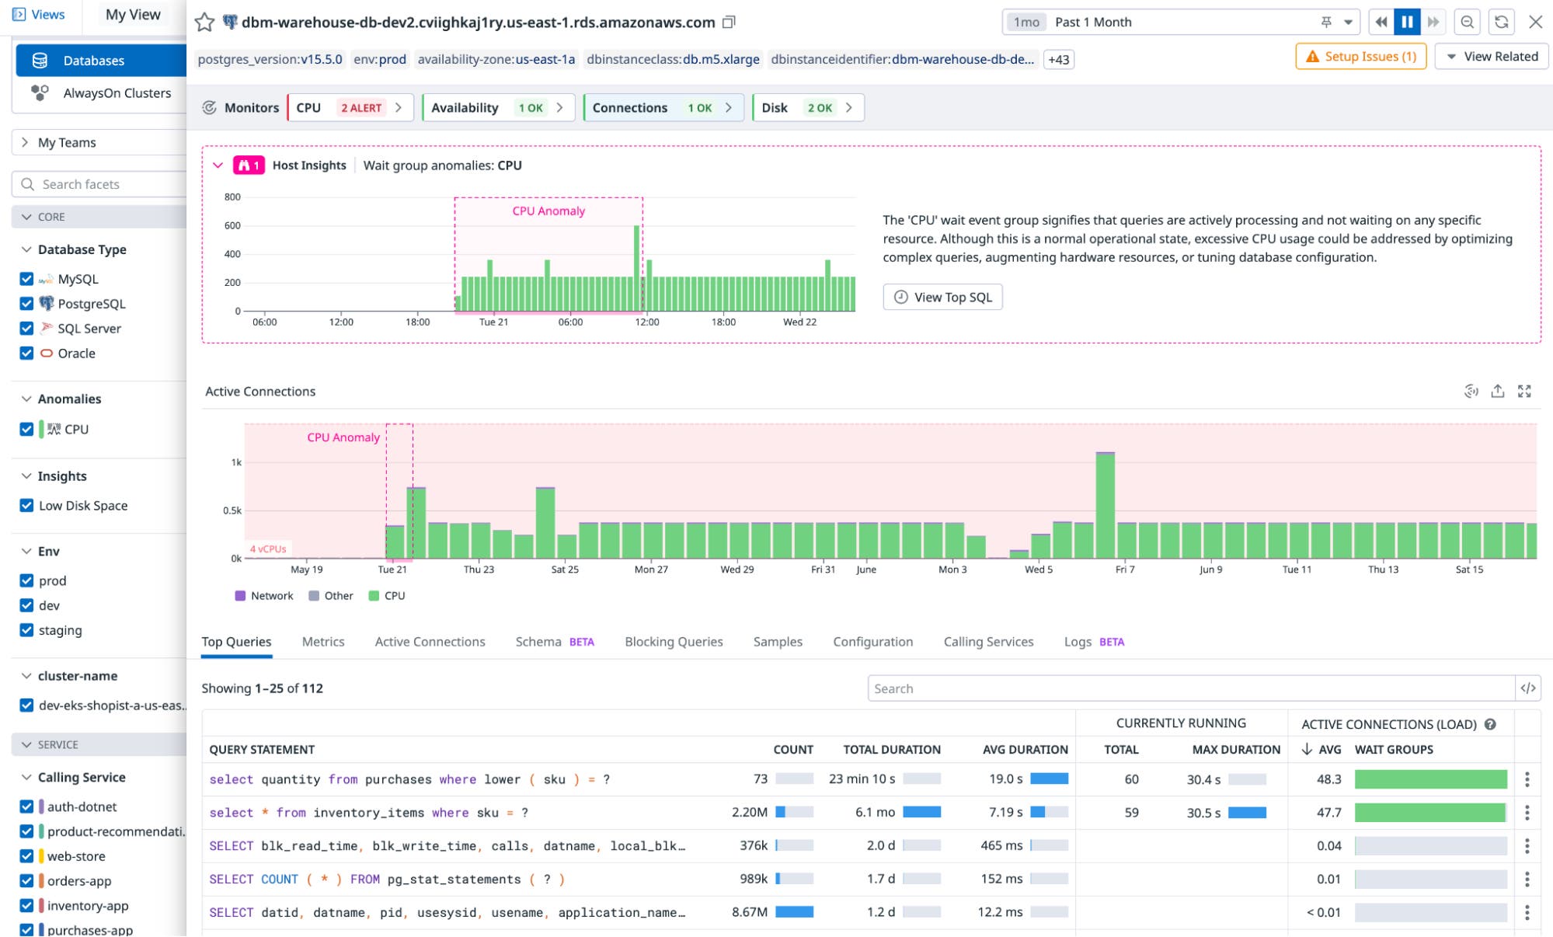This screenshot has height=937, width=1553.
Task: Disable the Low Disk Space insight filter
Action: pos(27,506)
